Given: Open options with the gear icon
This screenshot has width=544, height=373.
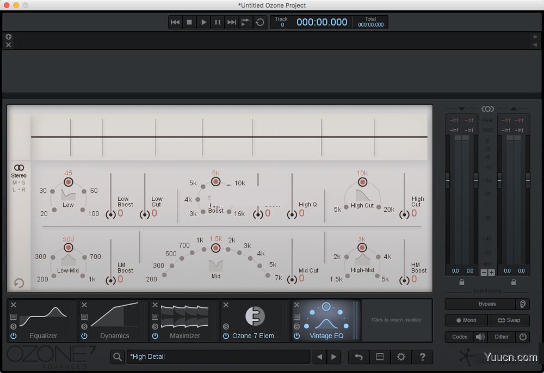Looking at the screenshot, I should click(x=401, y=357).
